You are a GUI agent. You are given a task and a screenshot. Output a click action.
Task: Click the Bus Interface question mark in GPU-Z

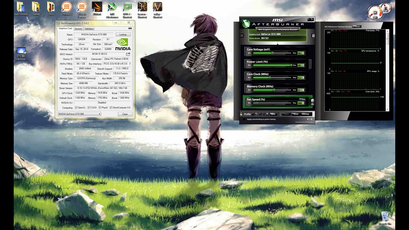pos(130,64)
